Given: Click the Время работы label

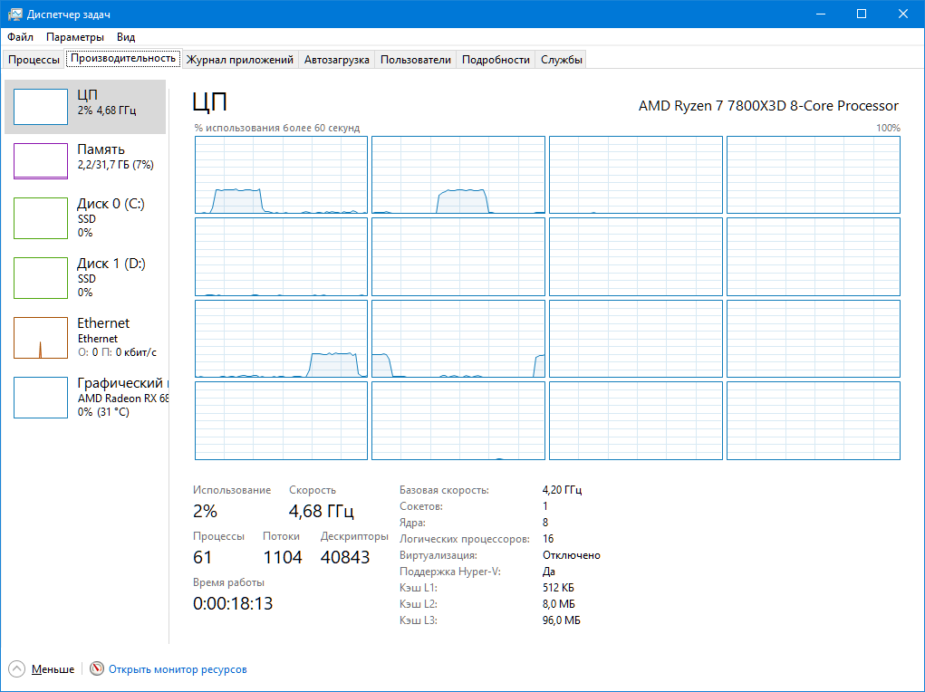Looking at the screenshot, I should (x=228, y=582).
